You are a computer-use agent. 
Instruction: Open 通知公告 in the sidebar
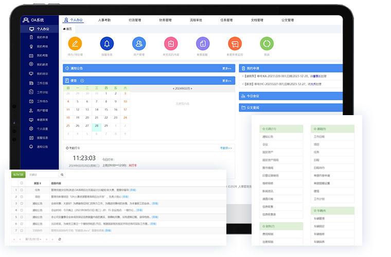pos(40,146)
